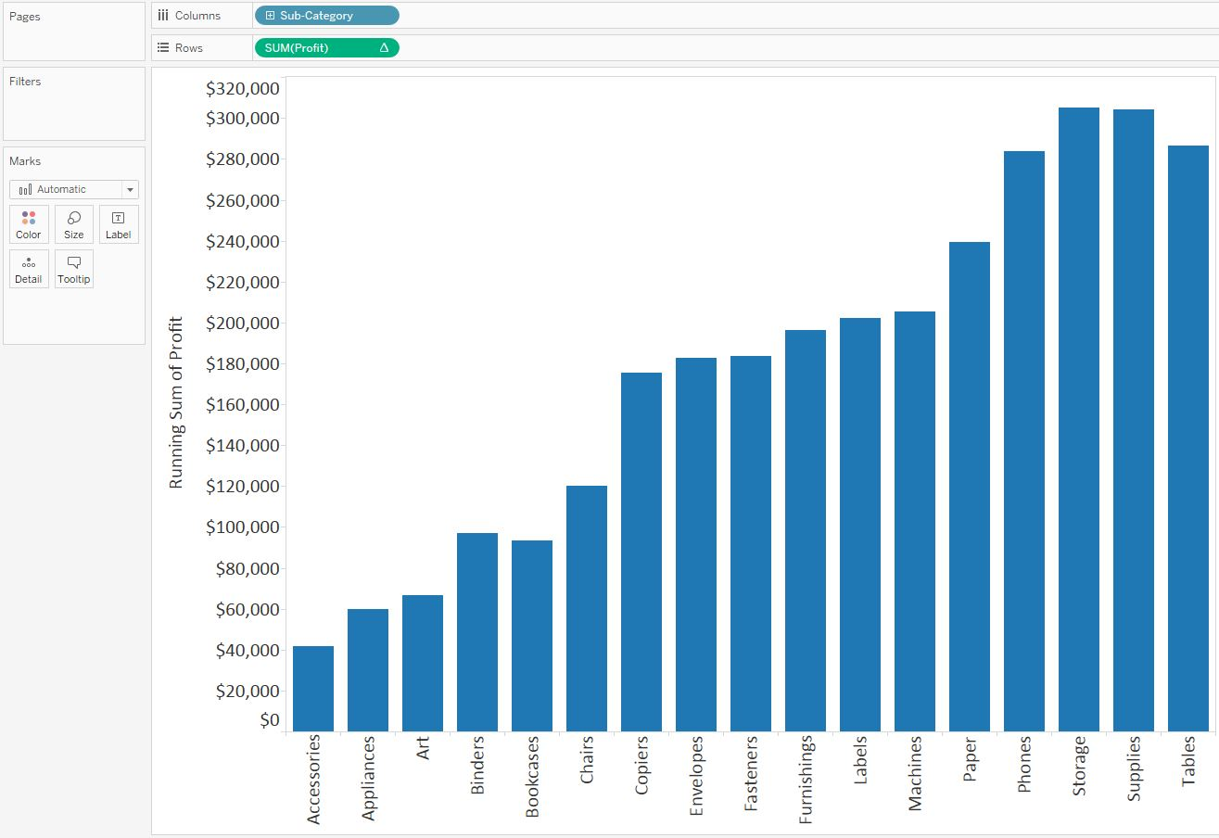Open the Tooltip editor icon
1219x838 pixels.
tap(73, 268)
